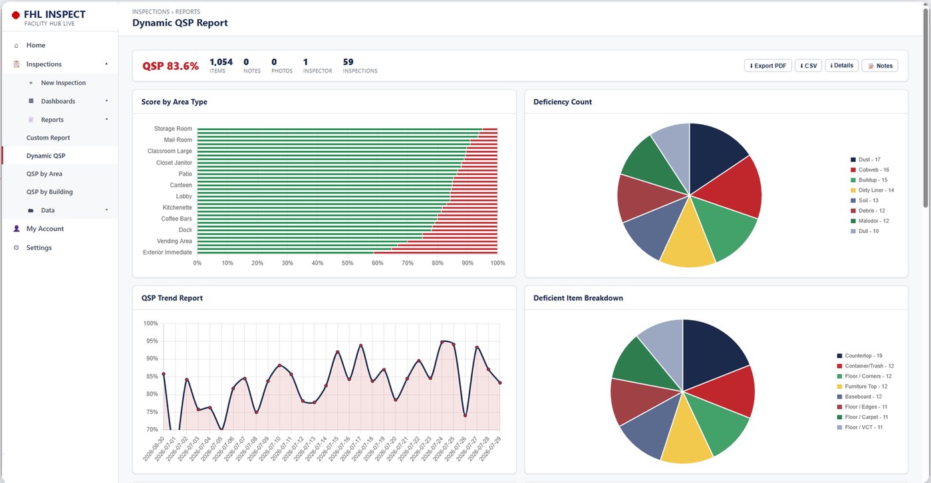Viewport: 931px width, 483px height.
Task: Open the Custom Report page
Action: 48,138
